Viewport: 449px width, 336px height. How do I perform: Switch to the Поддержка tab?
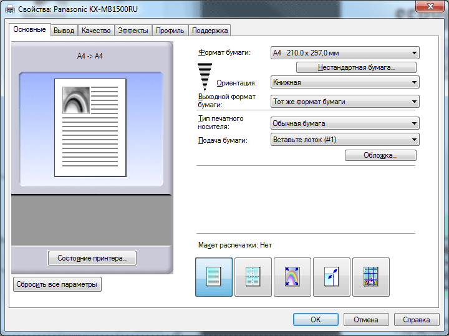click(210, 31)
